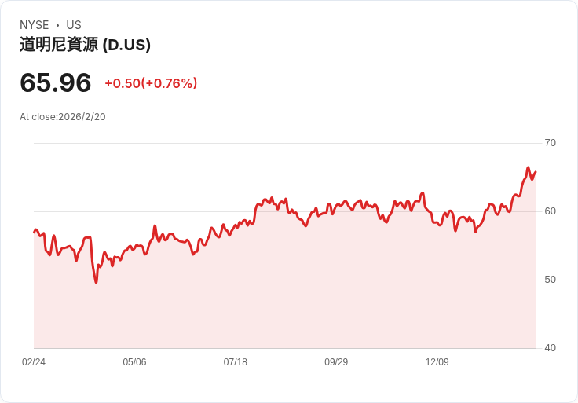Select the 07/18 date on the time axis
Viewport: 578px width, 403px height.
[235, 362]
